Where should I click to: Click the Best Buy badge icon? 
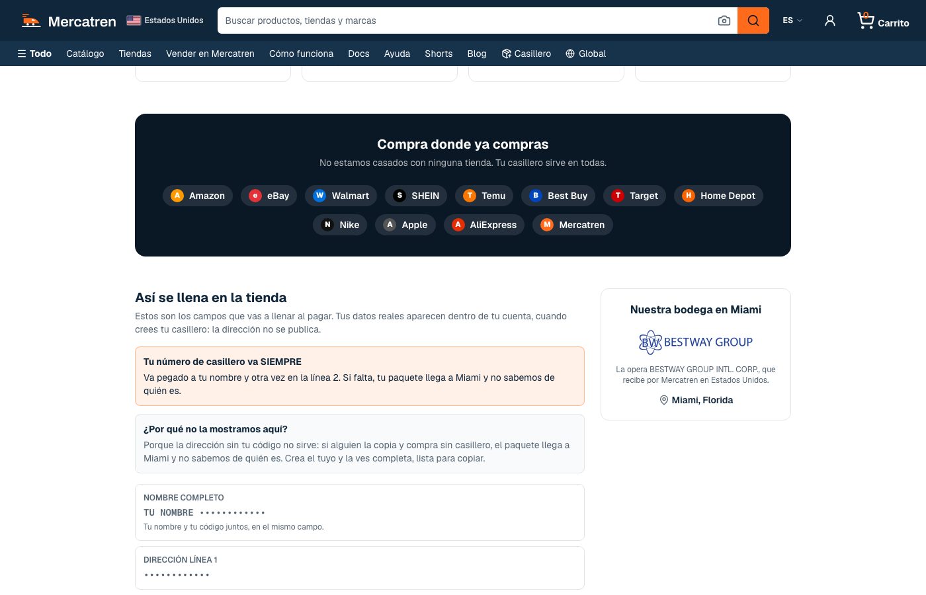click(x=536, y=196)
